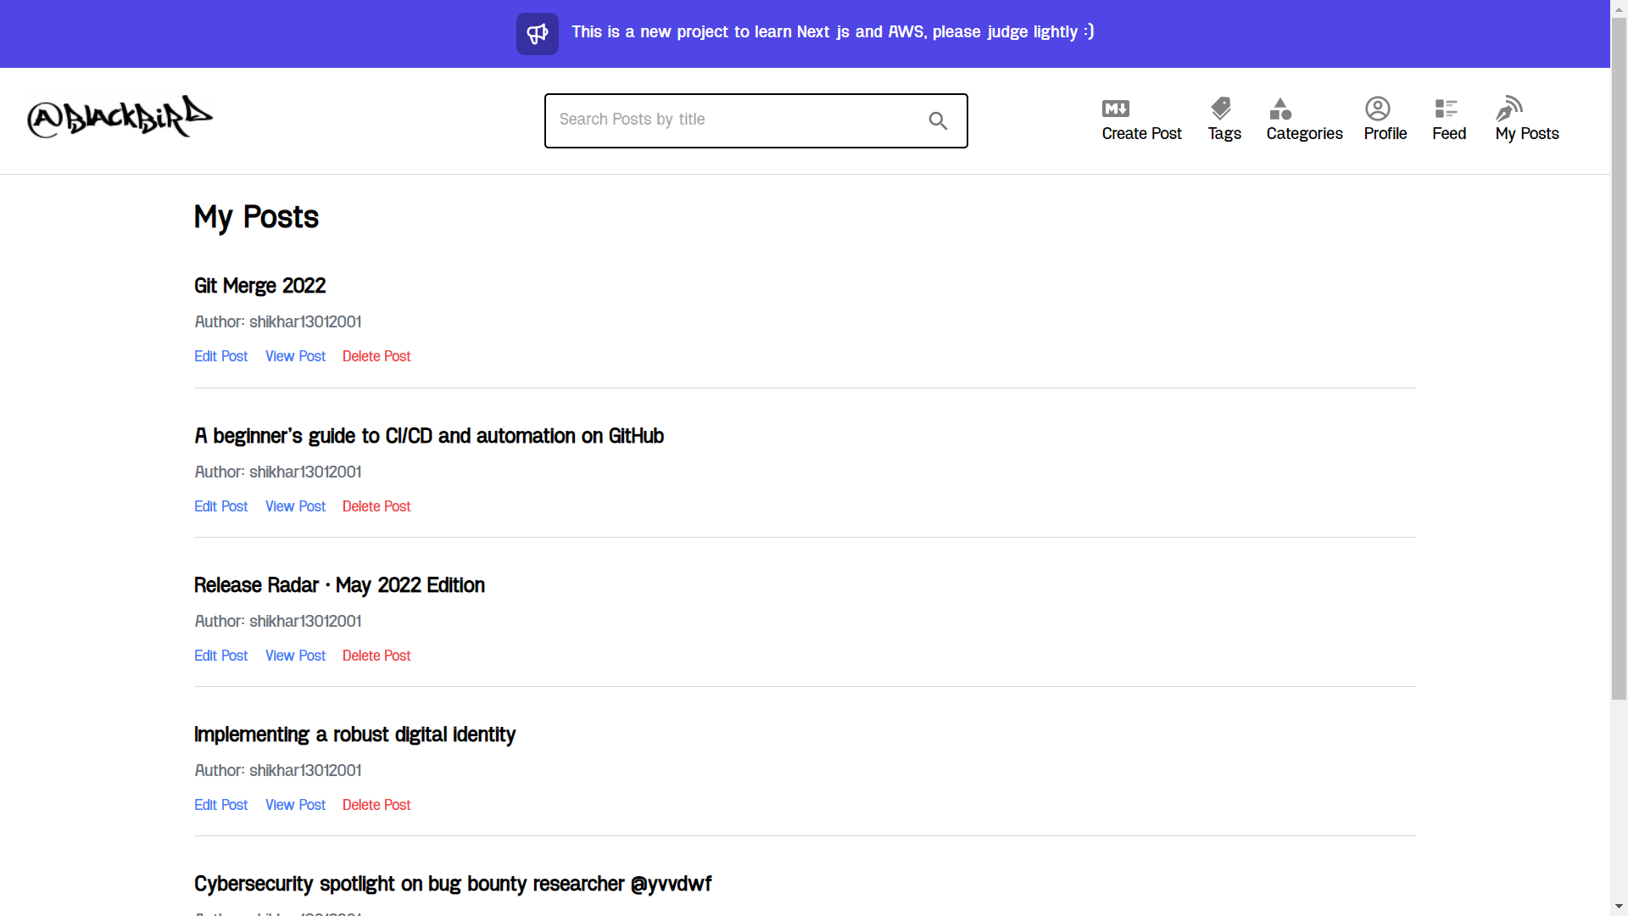Click the Categories menu label
Screen dimensions: 1628x916
1304,134
